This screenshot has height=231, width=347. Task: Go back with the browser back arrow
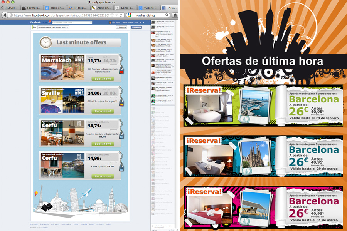coord(5,15)
